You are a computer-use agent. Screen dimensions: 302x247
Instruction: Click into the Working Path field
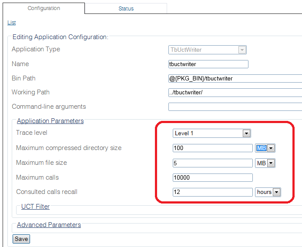pyautogui.click(x=235, y=93)
